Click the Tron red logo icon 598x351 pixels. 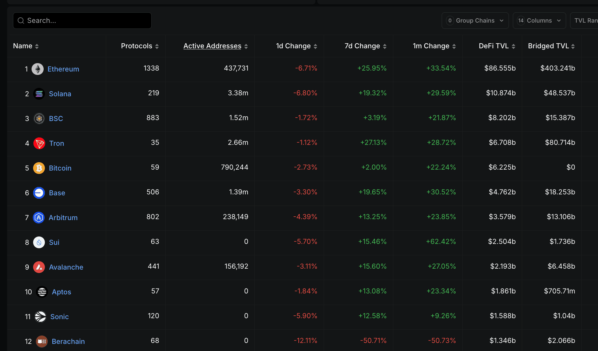pyautogui.click(x=39, y=143)
